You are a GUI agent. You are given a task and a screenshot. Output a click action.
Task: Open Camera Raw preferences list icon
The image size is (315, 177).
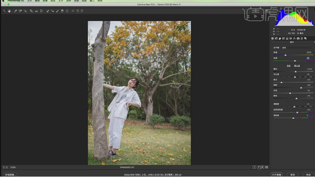pyautogui.click(x=73, y=11)
